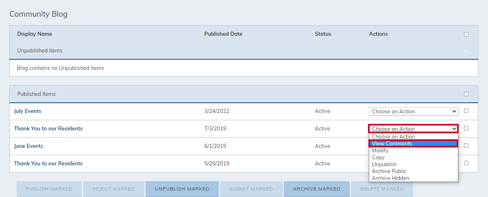
Task: Open Thank You to our Residents from 7/3/2019
Action: pos(48,128)
